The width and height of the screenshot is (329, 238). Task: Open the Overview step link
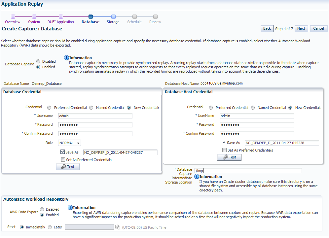tap(13, 22)
